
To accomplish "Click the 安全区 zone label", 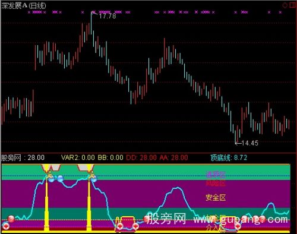I will pyautogui.click(x=216, y=197).
